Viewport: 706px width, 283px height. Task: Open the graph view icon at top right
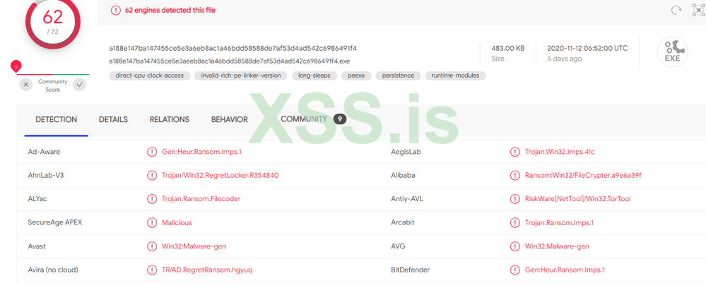[698, 10]
